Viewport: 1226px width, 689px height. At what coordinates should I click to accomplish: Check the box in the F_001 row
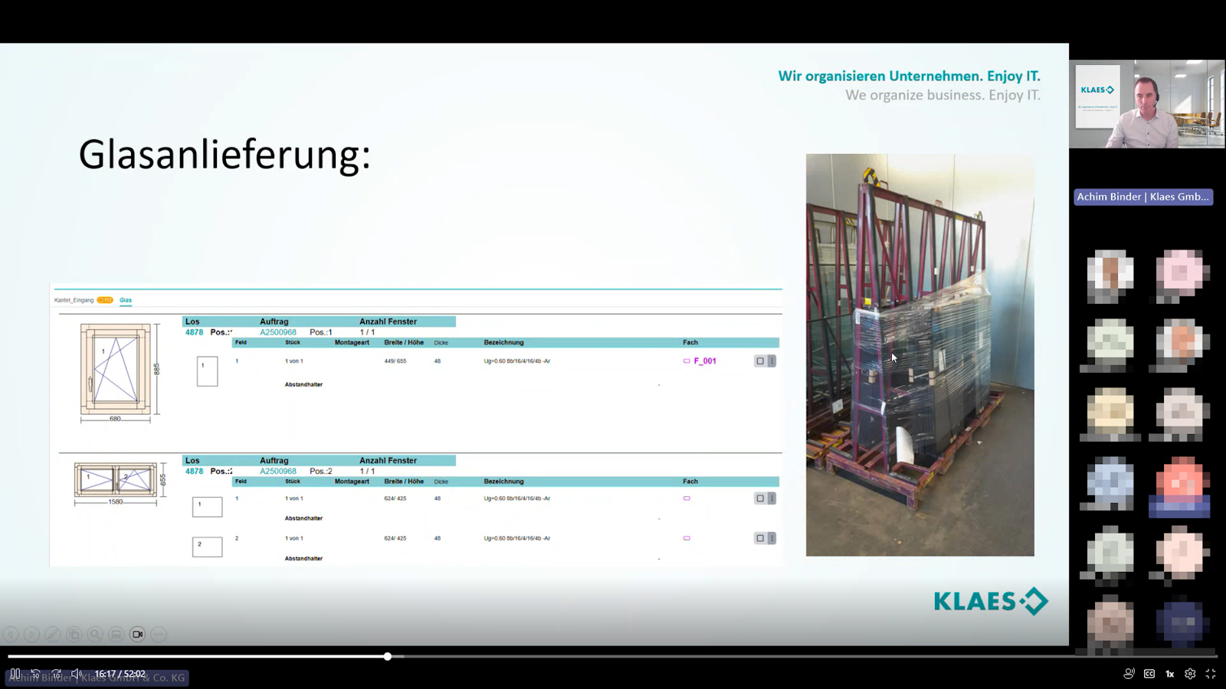[760, 361]
